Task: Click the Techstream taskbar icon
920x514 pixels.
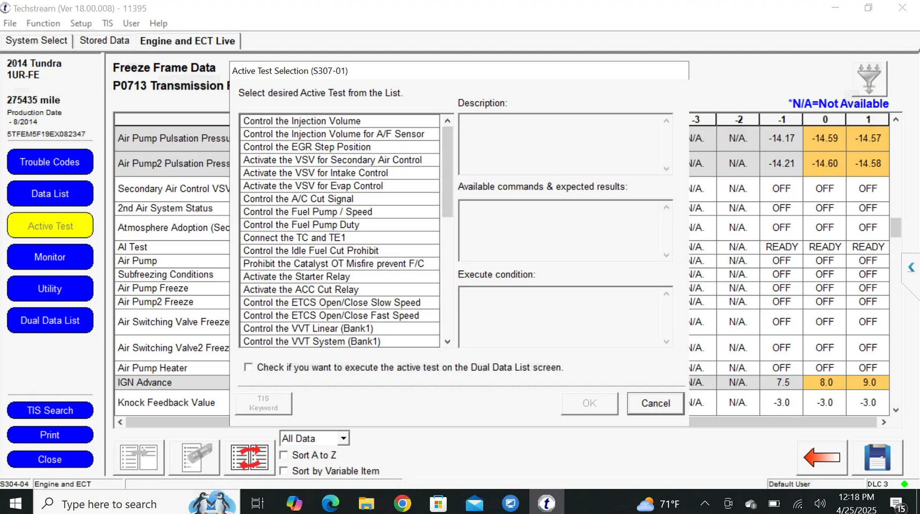Action: (546, 503)
